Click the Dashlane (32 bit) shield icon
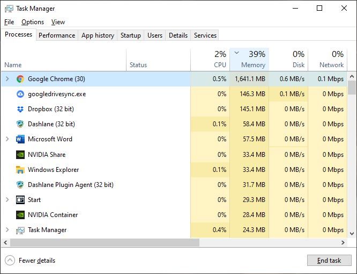This screenshot has height=274, width=357. tap(20, 124)
